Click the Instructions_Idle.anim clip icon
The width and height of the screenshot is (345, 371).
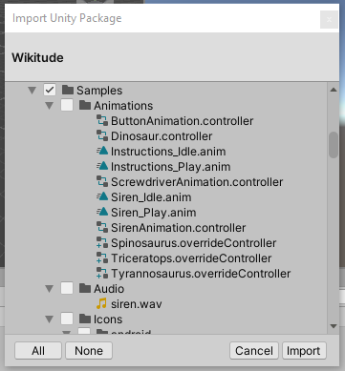point(102,151)
